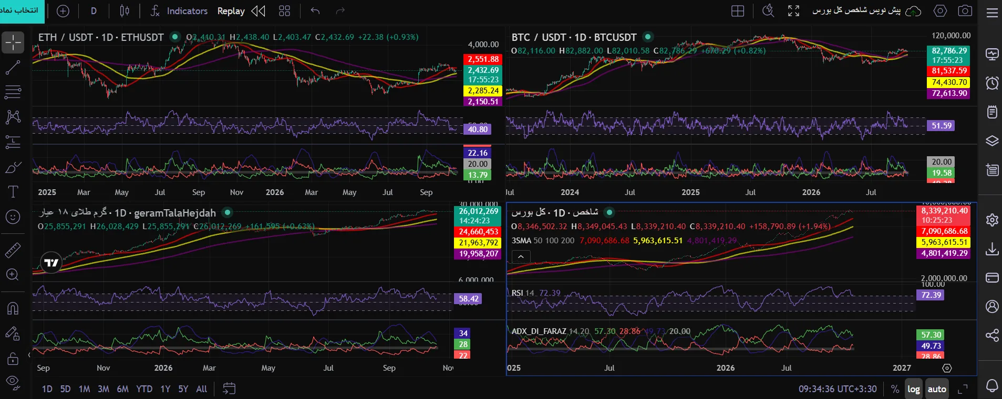
Task: Select the YTD time range
Action: coord(144,389)
